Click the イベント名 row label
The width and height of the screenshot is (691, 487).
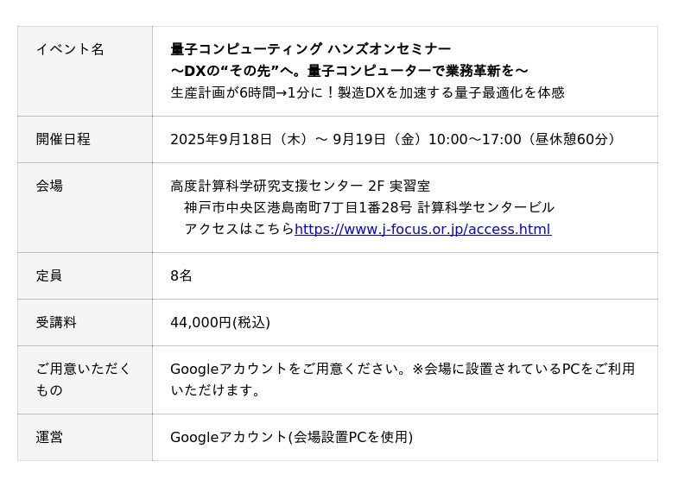69,49
